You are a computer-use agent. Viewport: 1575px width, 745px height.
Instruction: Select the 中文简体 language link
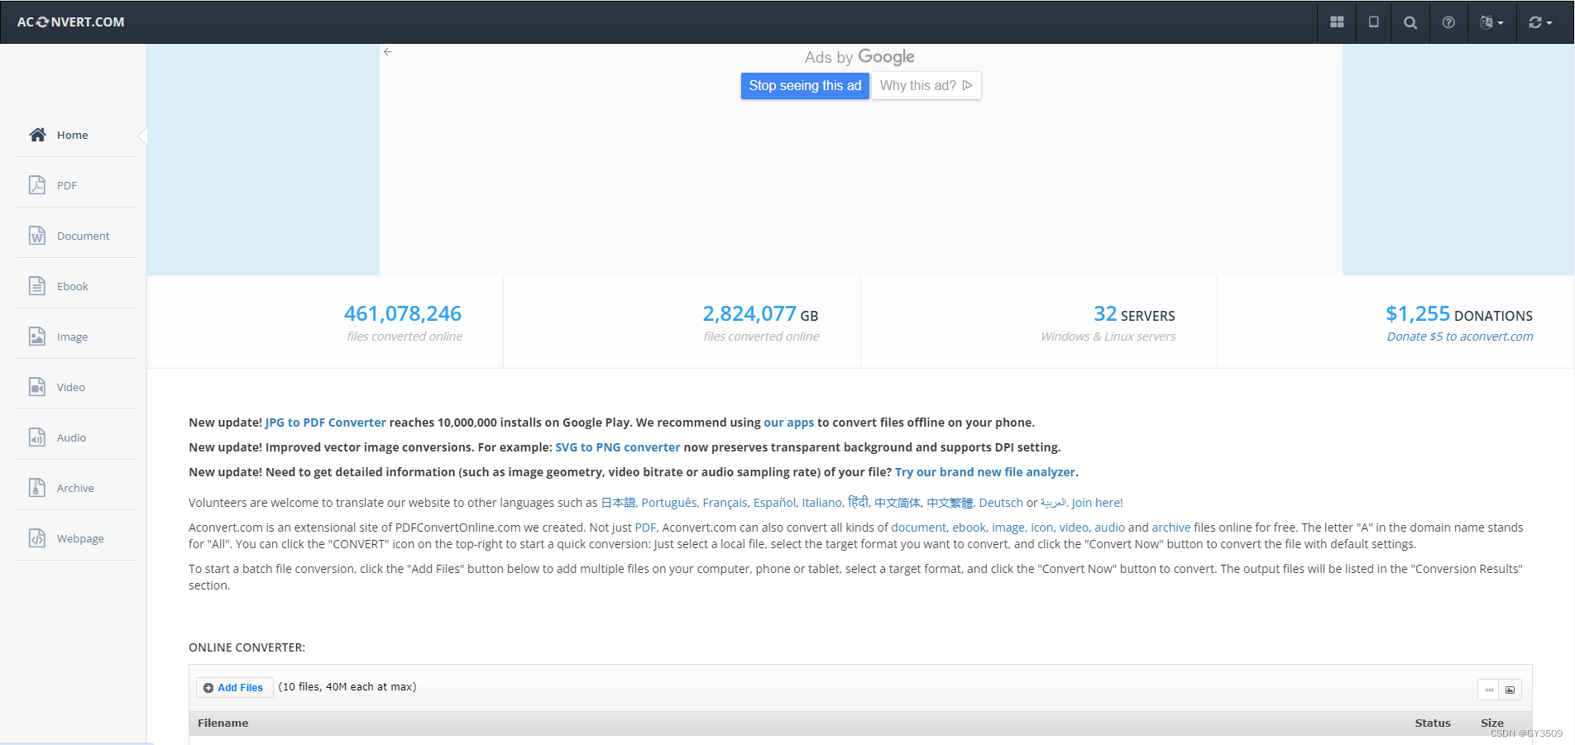[x=898, y=503]
